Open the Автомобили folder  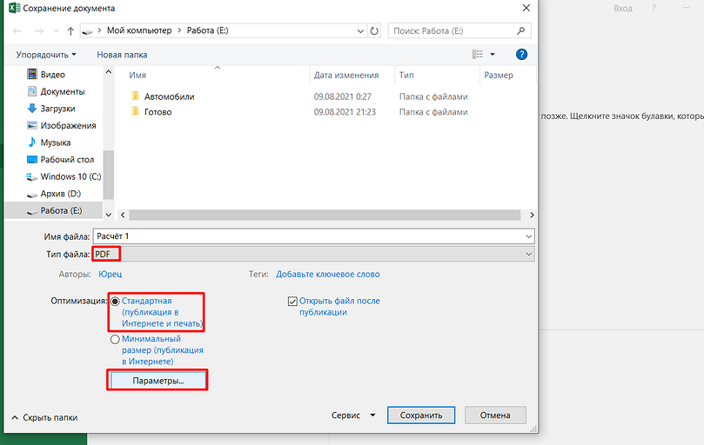169,96
